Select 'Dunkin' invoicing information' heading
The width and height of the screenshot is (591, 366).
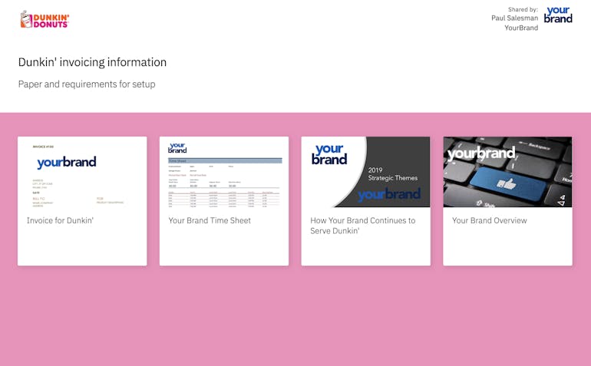coord(92,62)
